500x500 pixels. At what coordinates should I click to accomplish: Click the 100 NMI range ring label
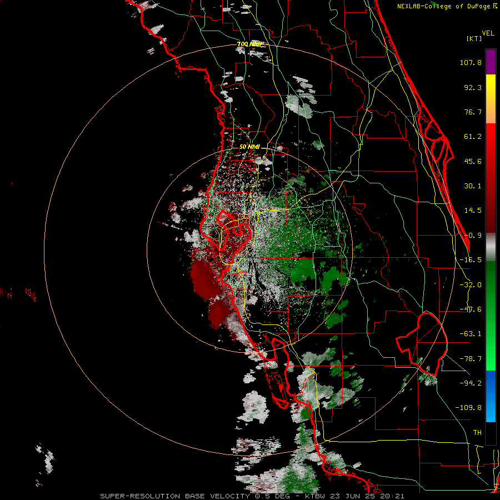click(x=249, y=44)
